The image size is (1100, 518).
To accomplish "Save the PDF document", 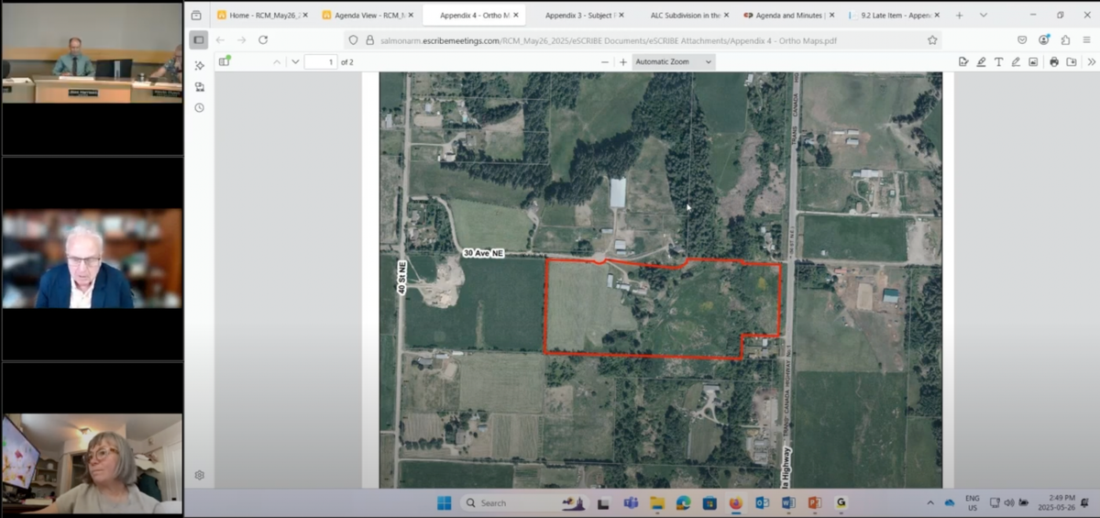I will coord(1072,61).
